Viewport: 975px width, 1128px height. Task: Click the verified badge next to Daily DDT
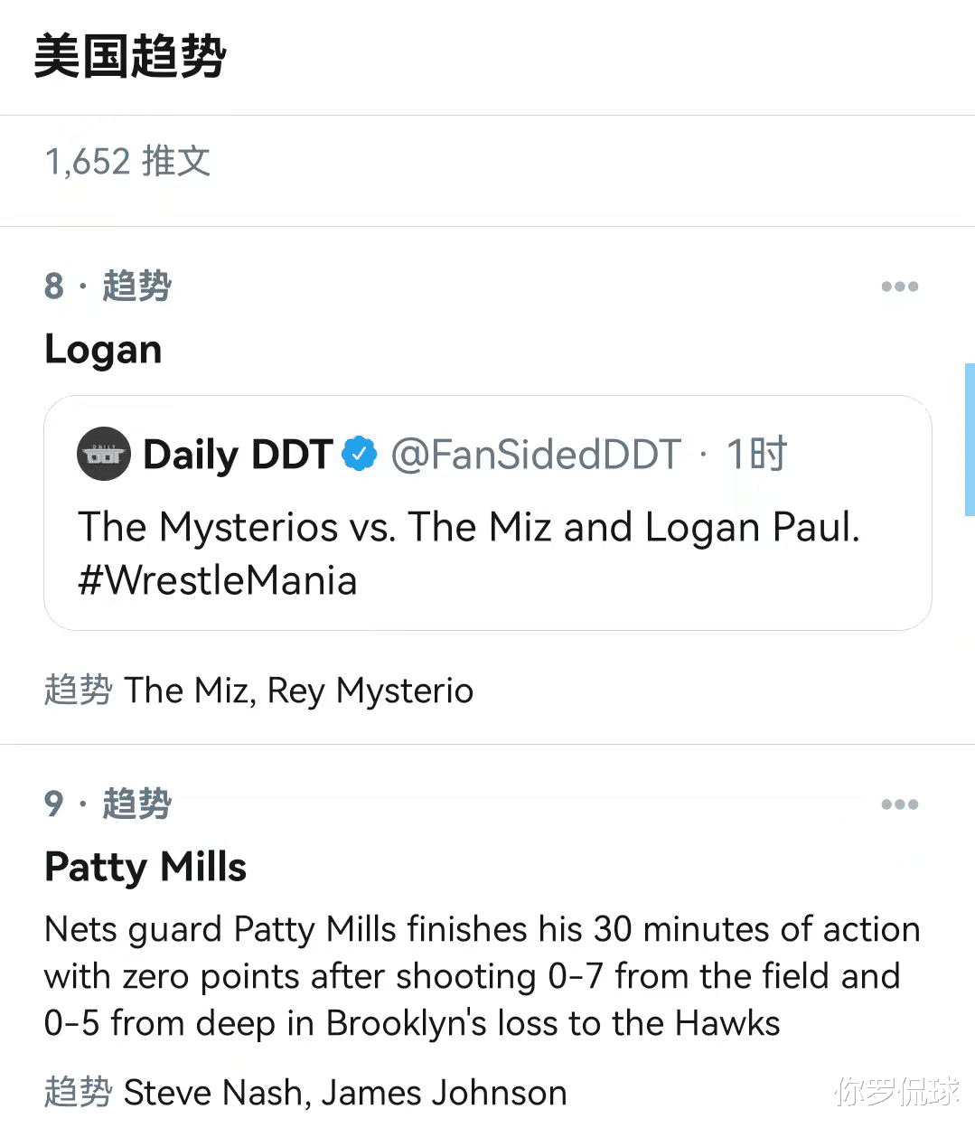[360, 454]
